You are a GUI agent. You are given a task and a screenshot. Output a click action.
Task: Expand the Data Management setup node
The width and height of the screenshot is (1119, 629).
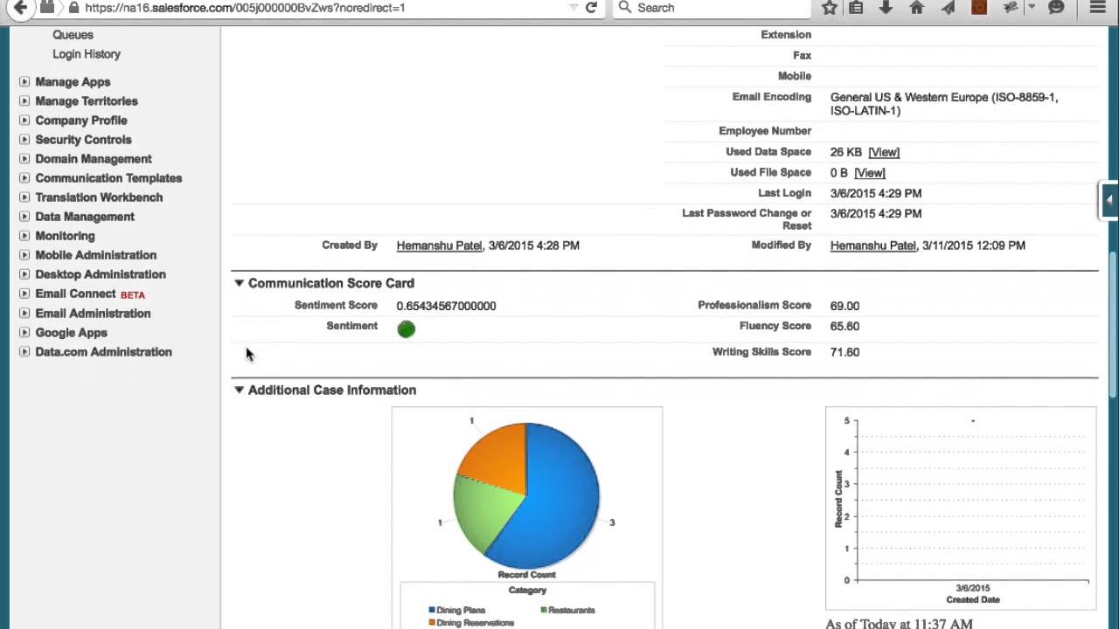(x=24, y=217)
